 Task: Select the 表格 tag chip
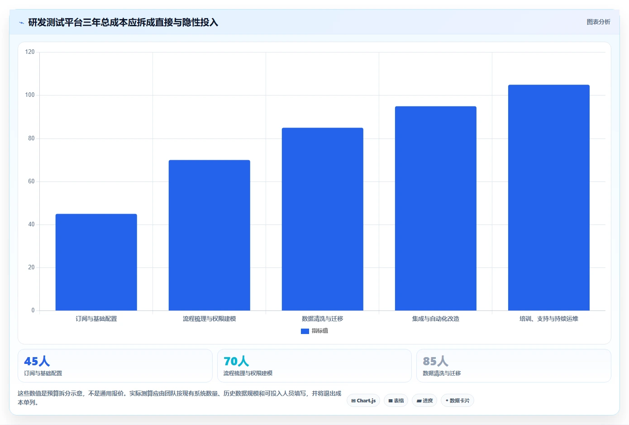pos(396,401)
